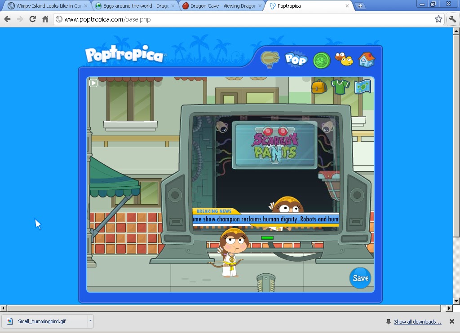Close the Wimpy Island tab

86,5
